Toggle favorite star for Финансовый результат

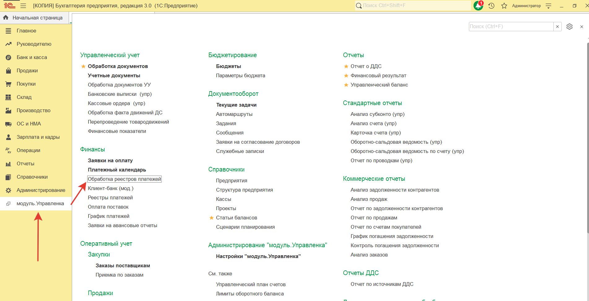pos(346,75)
